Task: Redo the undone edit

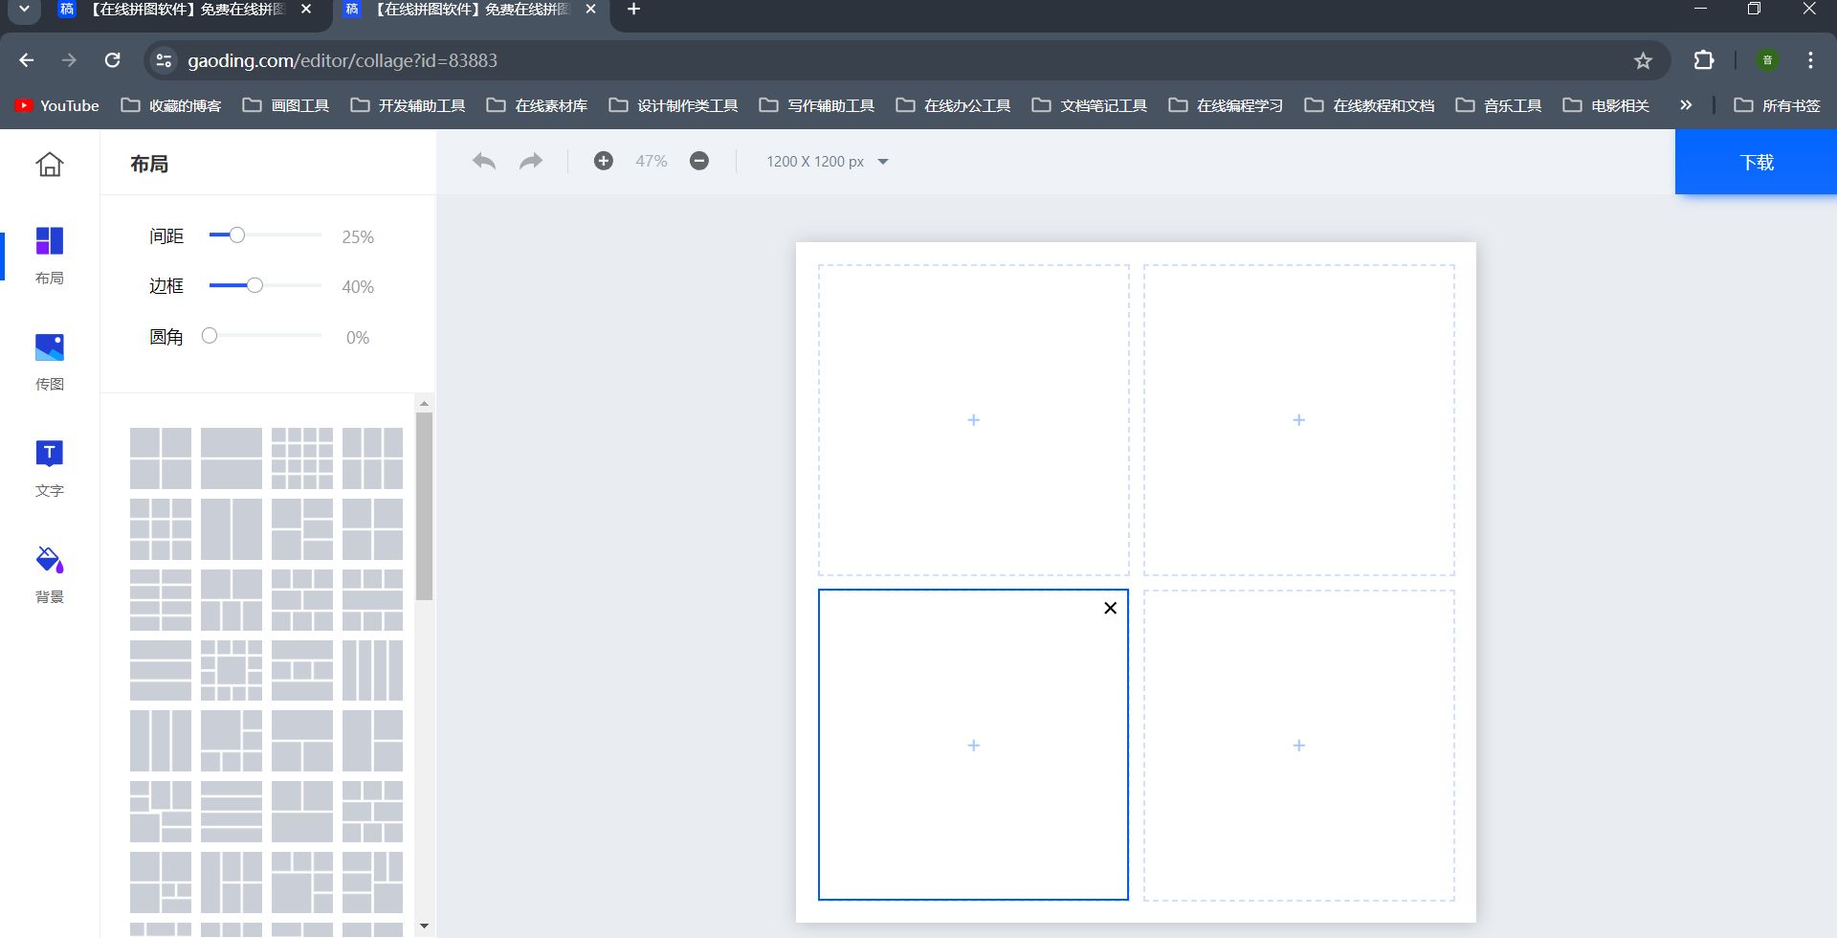Action: [531, 161]
